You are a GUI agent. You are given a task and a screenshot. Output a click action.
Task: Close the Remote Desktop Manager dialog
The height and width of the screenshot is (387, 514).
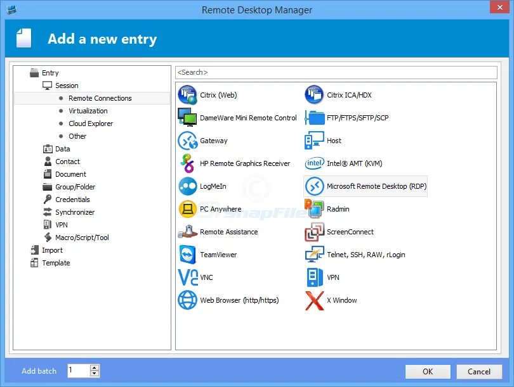pyautogui.click(x=500, y=7)
